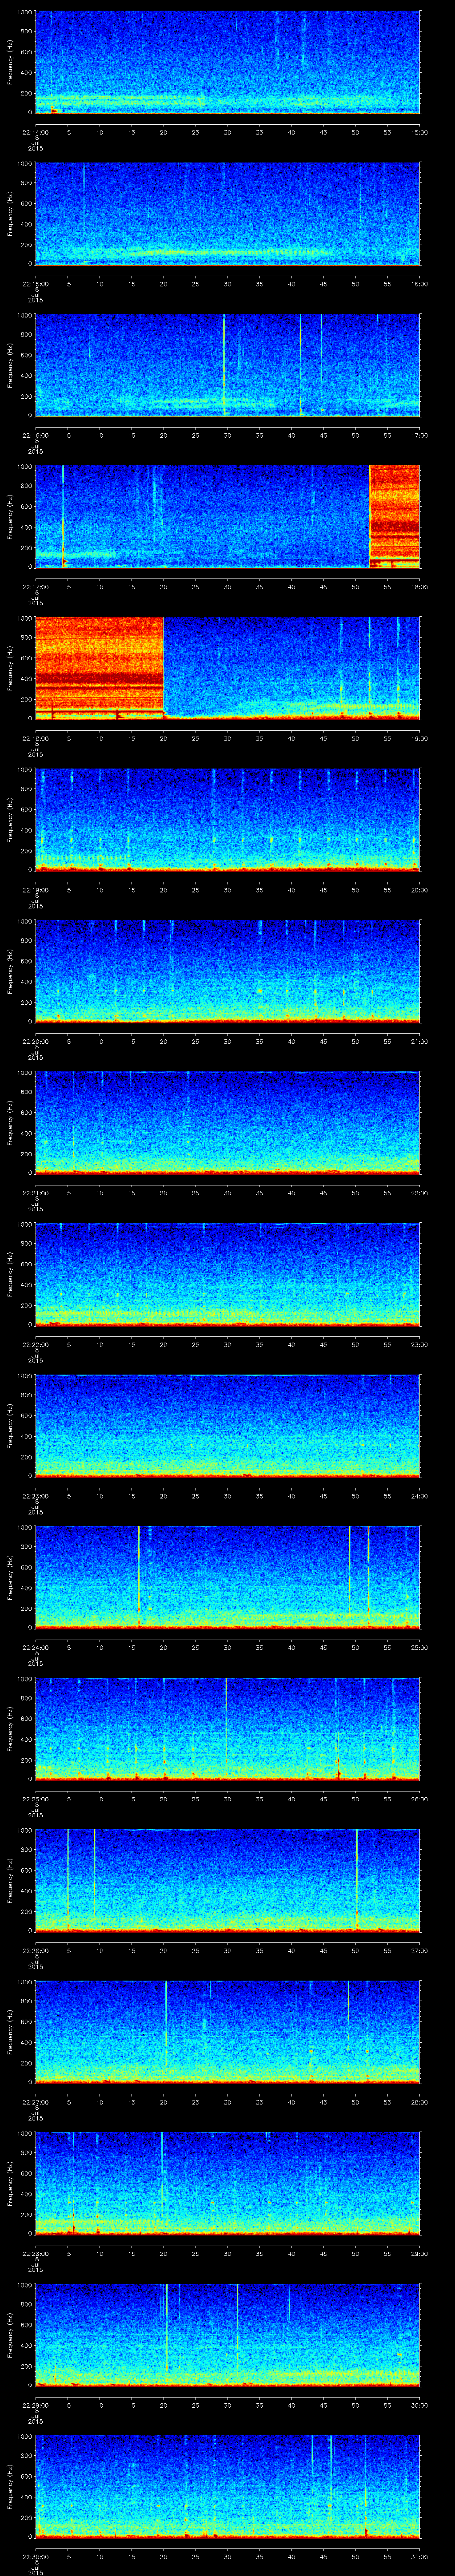Image resolution: width=455 pixels, height=2576 pixels.
Task: Click the 22:23:00 start time label
Action: pyautogui.click(x=35, y=1495)
